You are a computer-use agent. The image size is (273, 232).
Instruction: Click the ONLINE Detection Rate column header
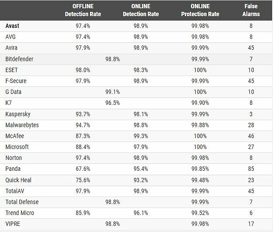[x=141, y=10]
